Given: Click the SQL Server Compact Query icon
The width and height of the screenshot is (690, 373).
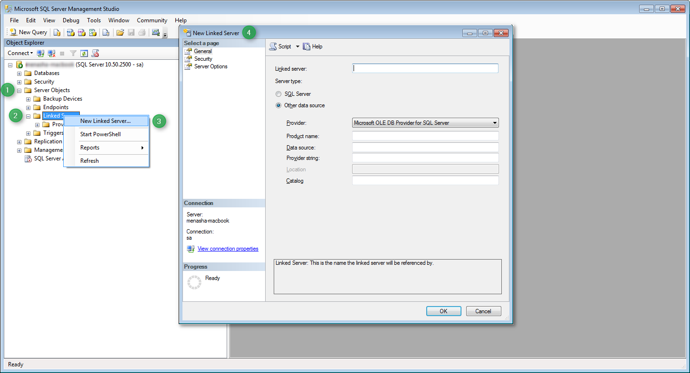Looking at the screenshot, I should pos(106,32).
